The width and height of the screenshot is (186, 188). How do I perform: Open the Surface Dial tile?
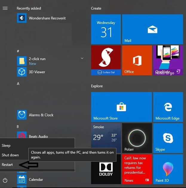106,60
